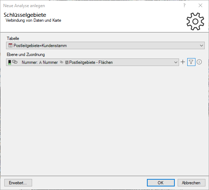Image resolution: width=209 pixels, height=190 pixels.
Task: Expand the Ebene und Zuordnung dropdown arrow
Action: [176, 62]
